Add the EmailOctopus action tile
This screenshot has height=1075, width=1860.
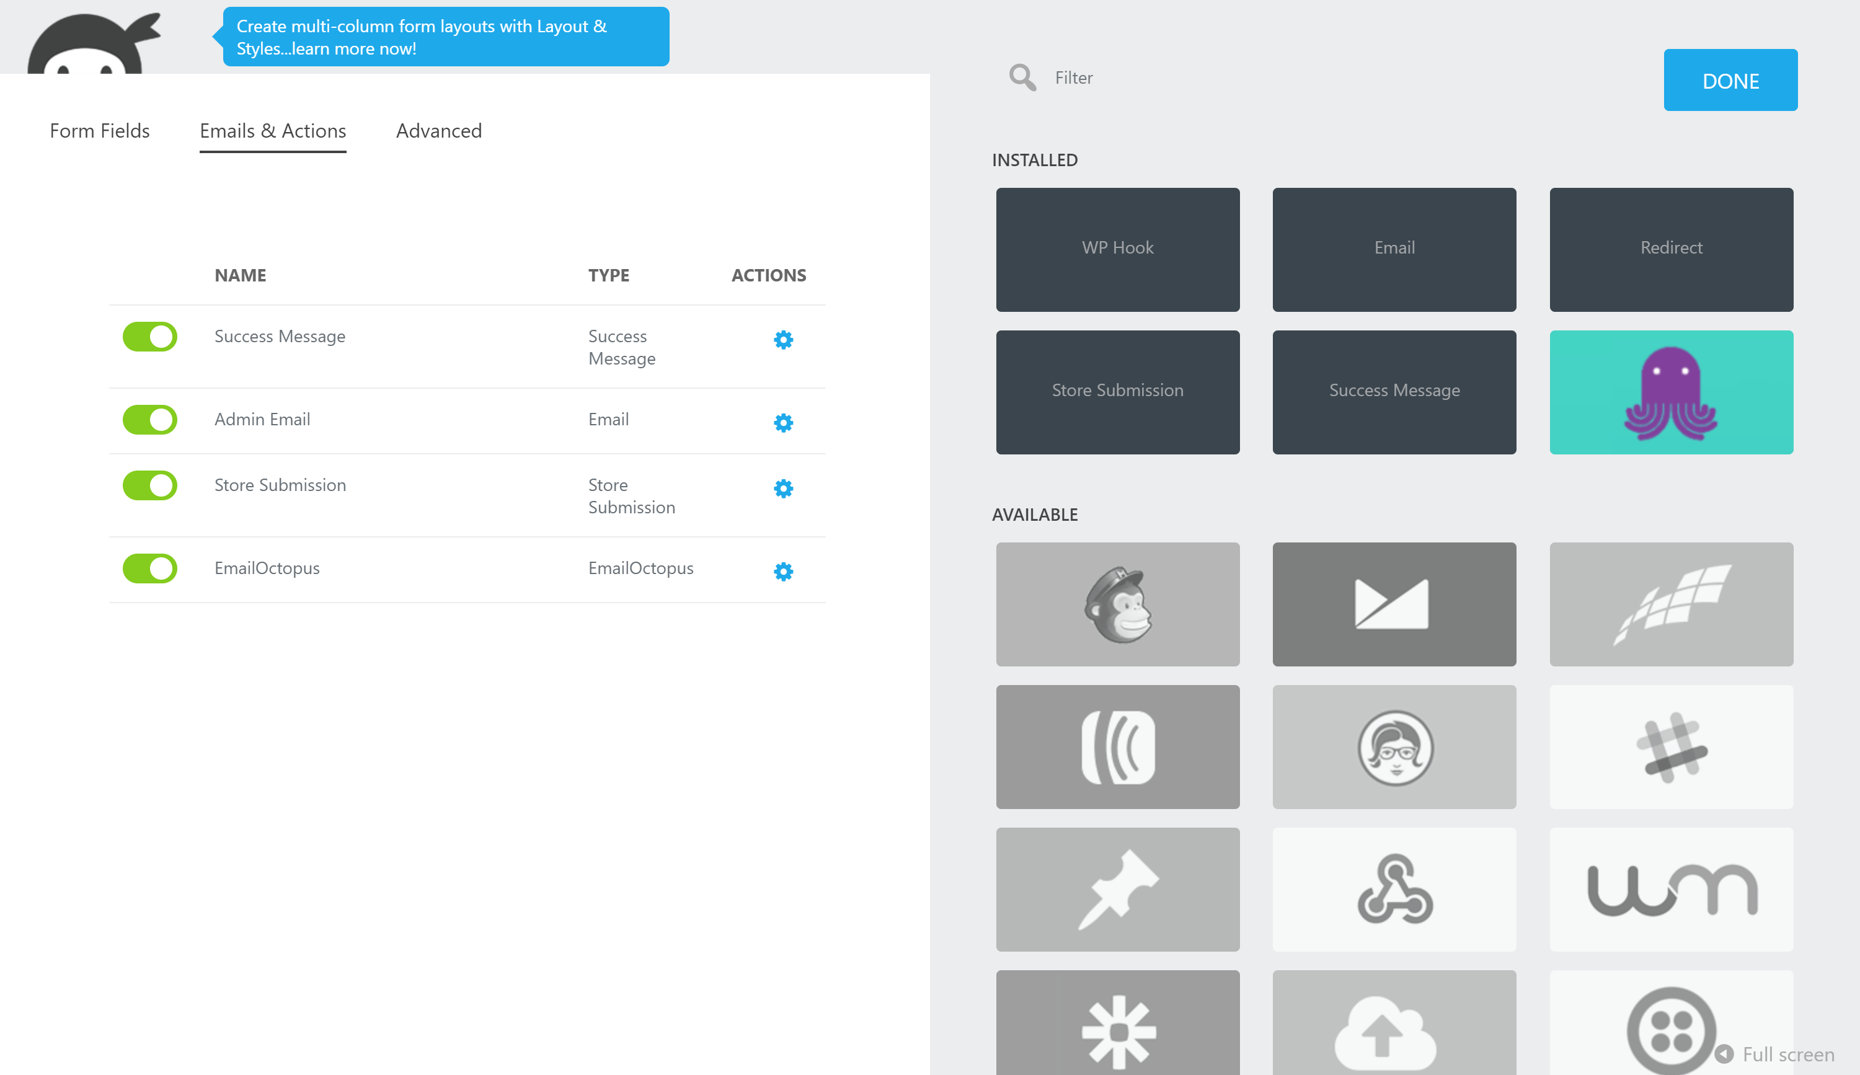pos(1670,392)
